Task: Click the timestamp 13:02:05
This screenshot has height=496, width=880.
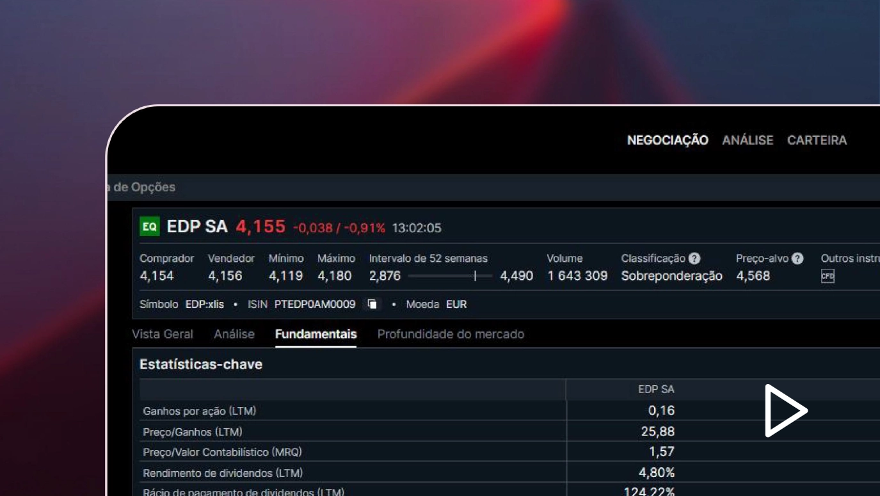Action: 417,228
